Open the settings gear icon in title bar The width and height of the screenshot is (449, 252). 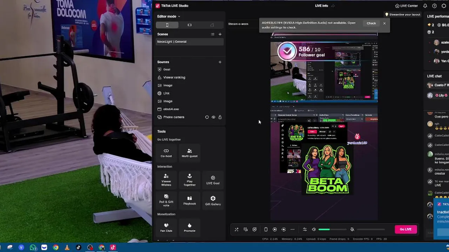click(x=444, y=6)
